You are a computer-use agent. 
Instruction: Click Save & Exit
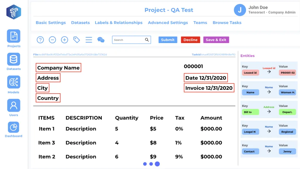(216, 39)
